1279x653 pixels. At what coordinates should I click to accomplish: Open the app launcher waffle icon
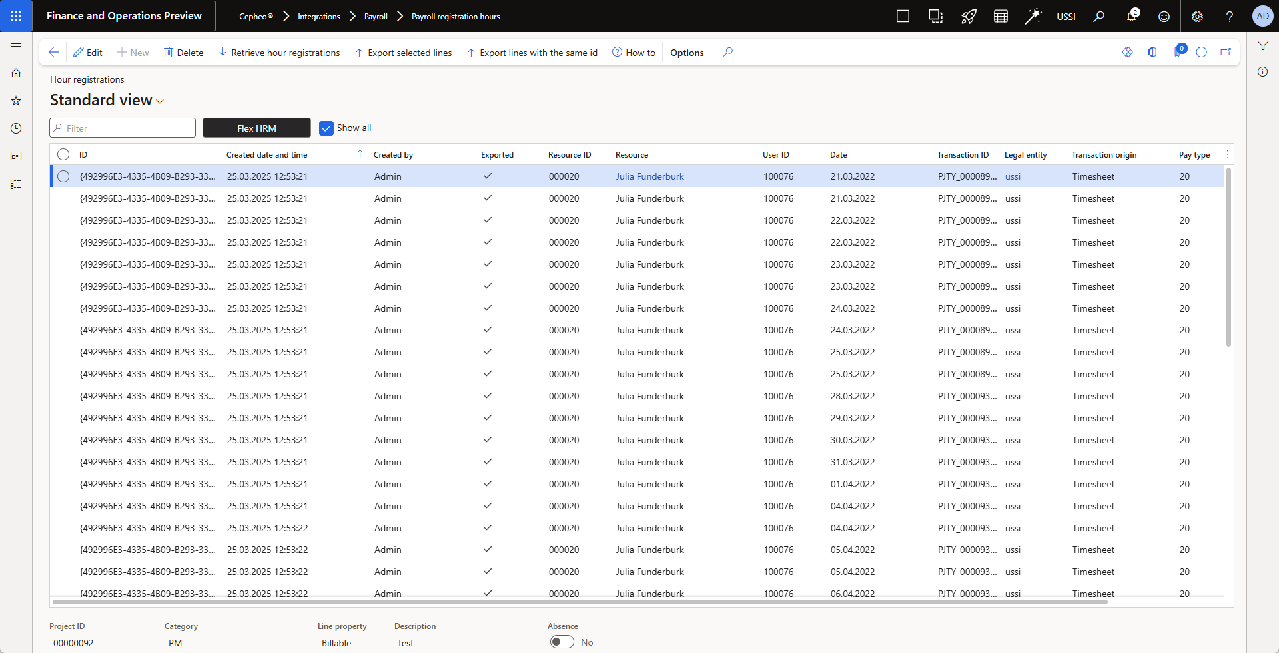[16, 16]
